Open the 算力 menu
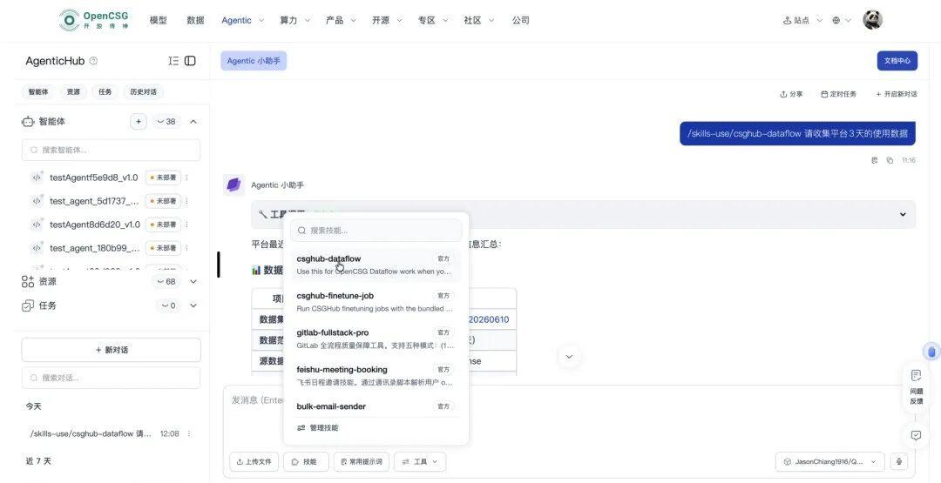 pos(294,20)
